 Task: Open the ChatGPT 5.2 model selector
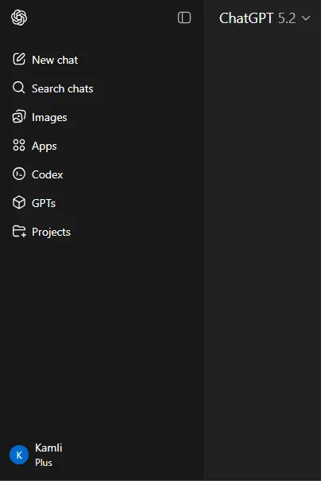[265, 18]
